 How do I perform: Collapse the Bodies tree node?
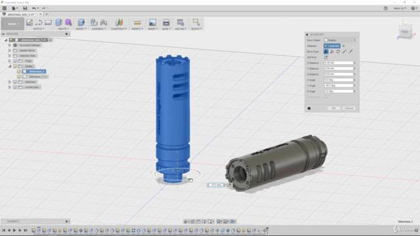[10, 66]
